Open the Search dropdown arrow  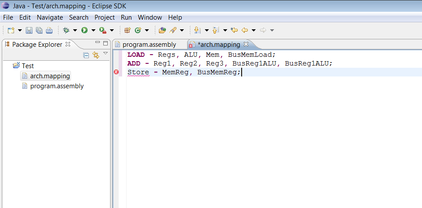point(182,30)
